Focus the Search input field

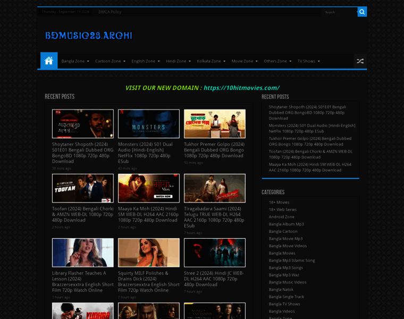pyautogui.click(x=339, y=12)
